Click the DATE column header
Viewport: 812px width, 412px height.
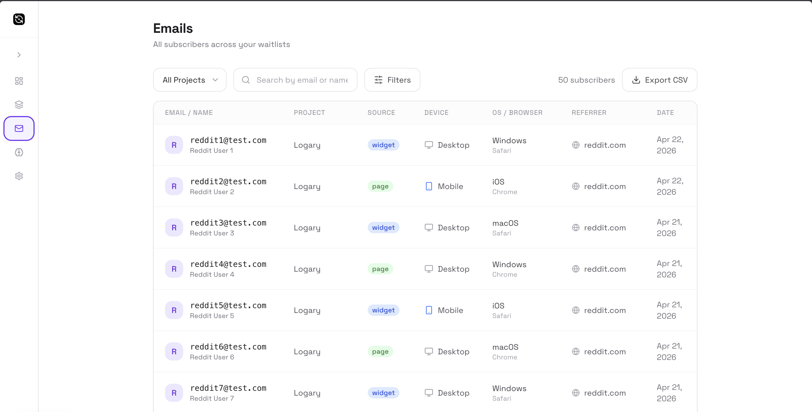[665, 113]
